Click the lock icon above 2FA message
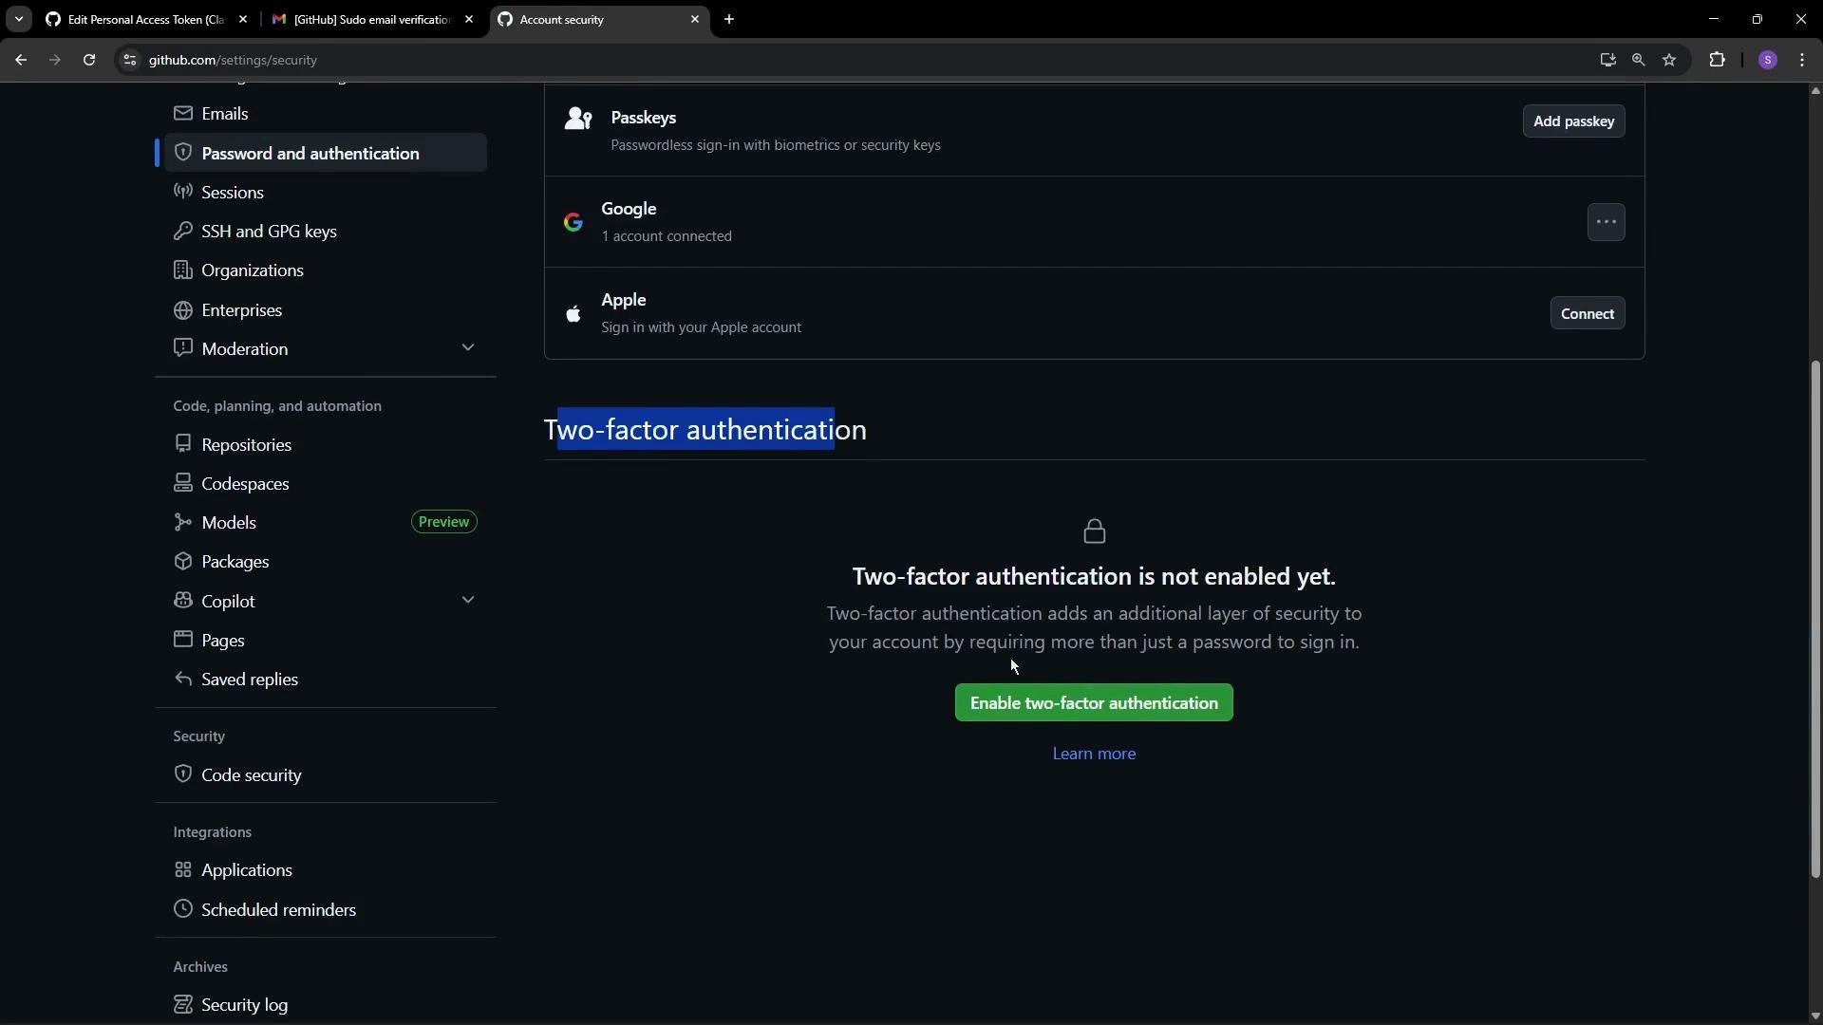 pos(1094,531)
